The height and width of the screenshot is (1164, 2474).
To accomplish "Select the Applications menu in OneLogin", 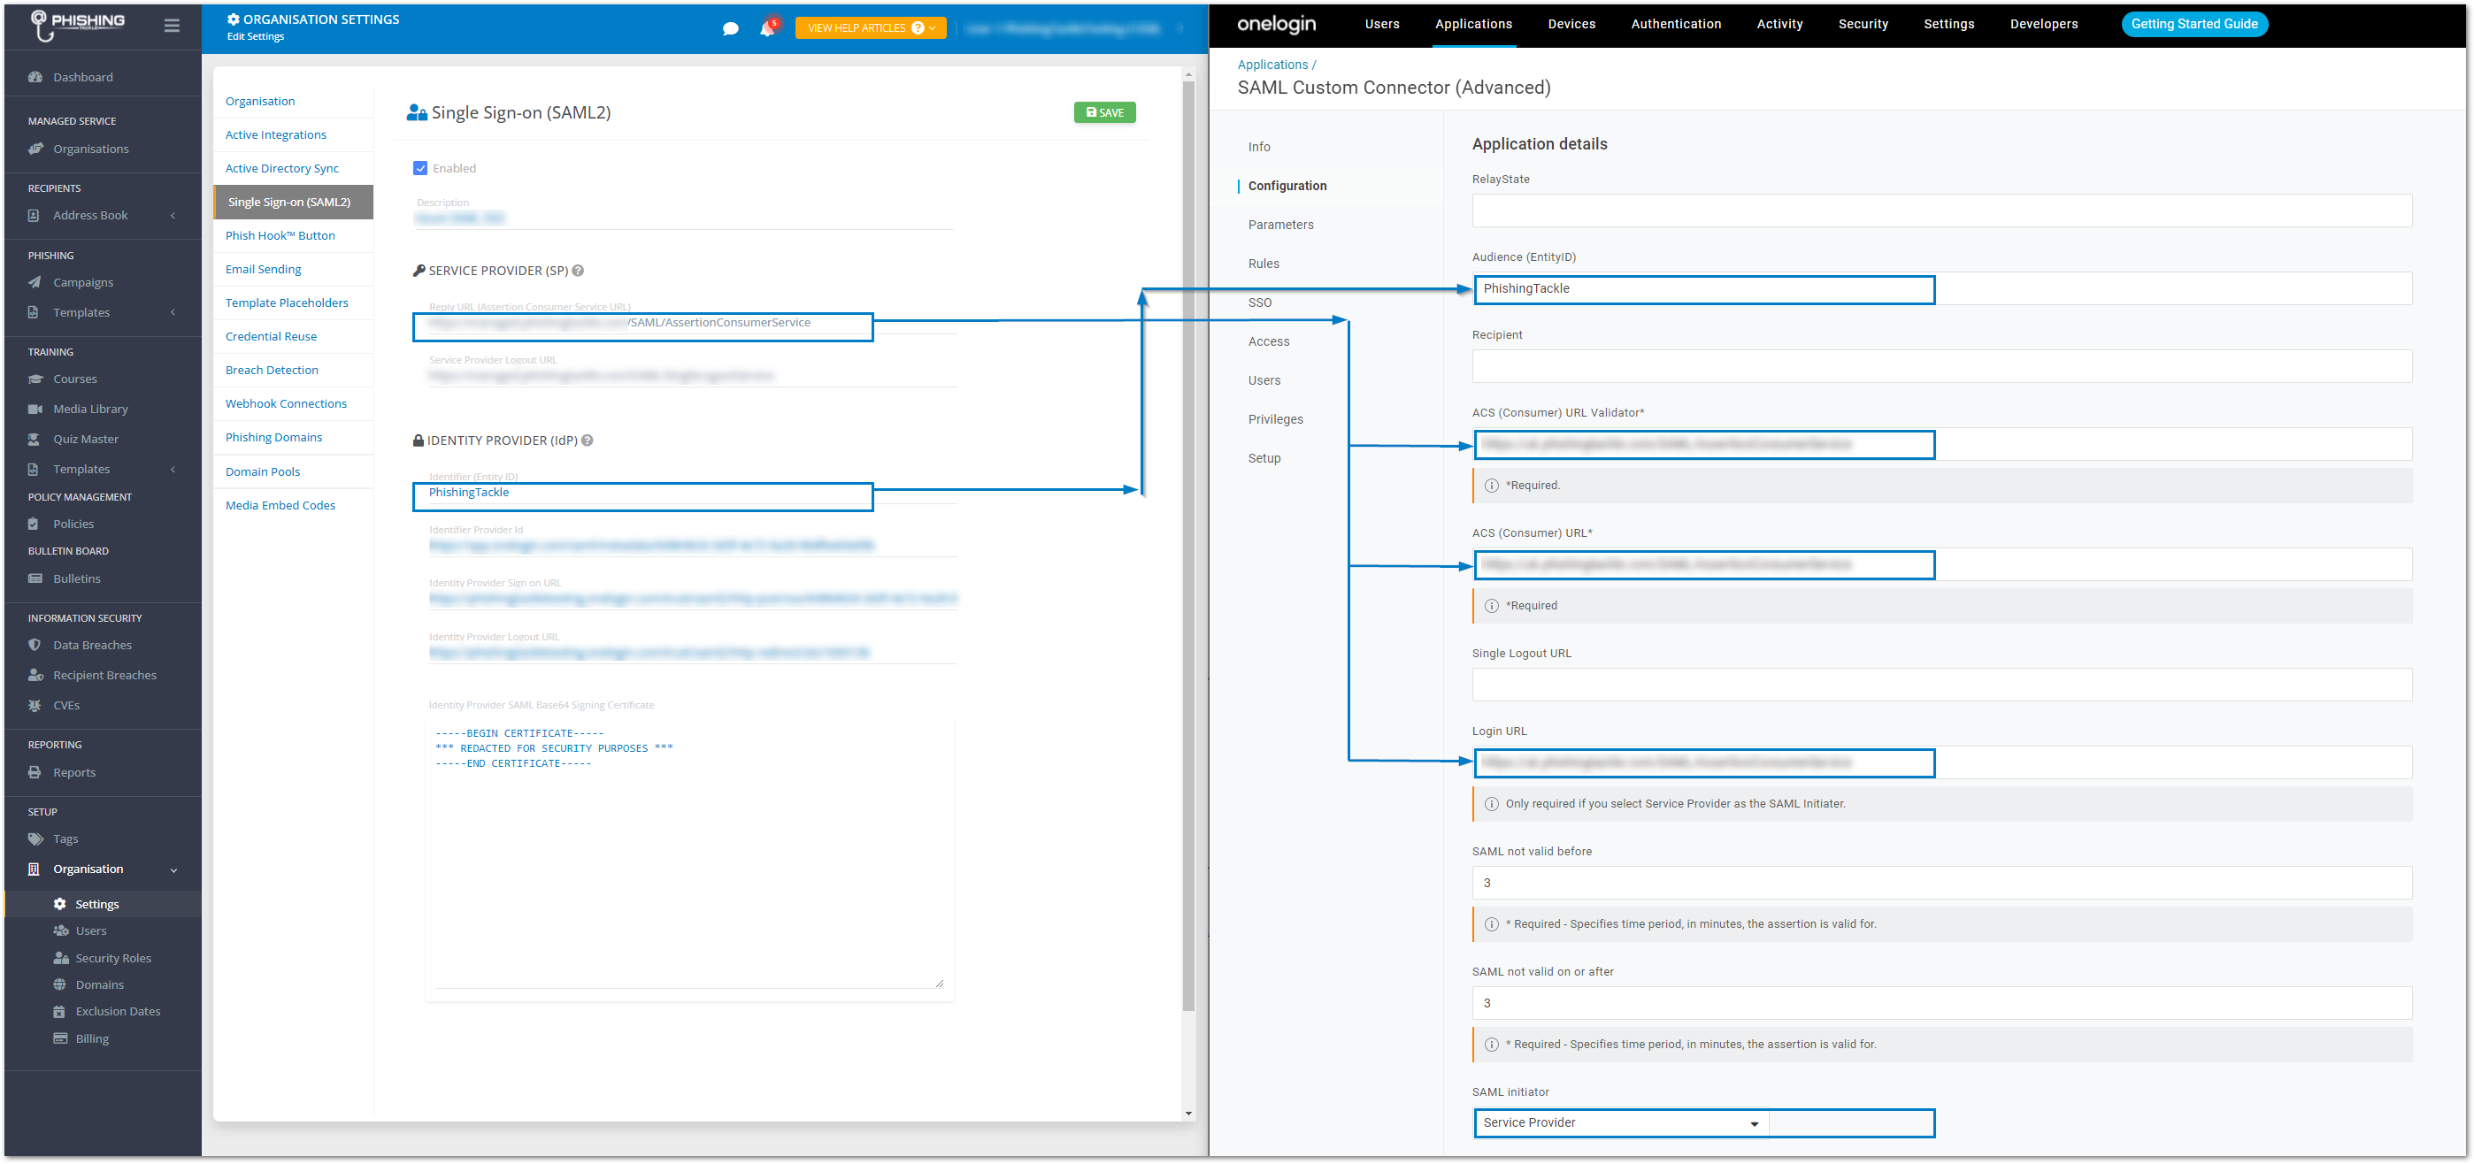I will (1473, 24).
